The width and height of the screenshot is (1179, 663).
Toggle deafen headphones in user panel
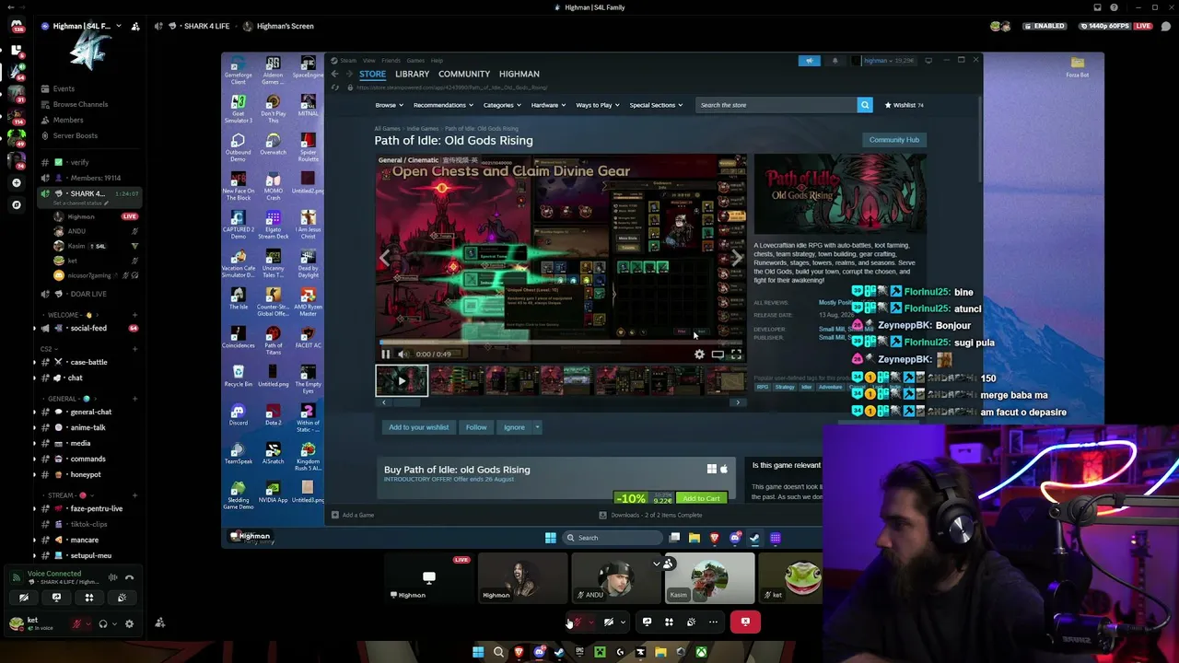click(102, 623)
